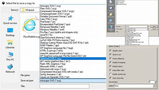This screenshot has width=159, height=90.
Task: Click the Set precision number field
Action: pyautogui.click(x=152, y=82)
